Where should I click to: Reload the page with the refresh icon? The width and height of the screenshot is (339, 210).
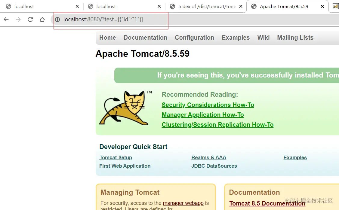tap(30, 20)
